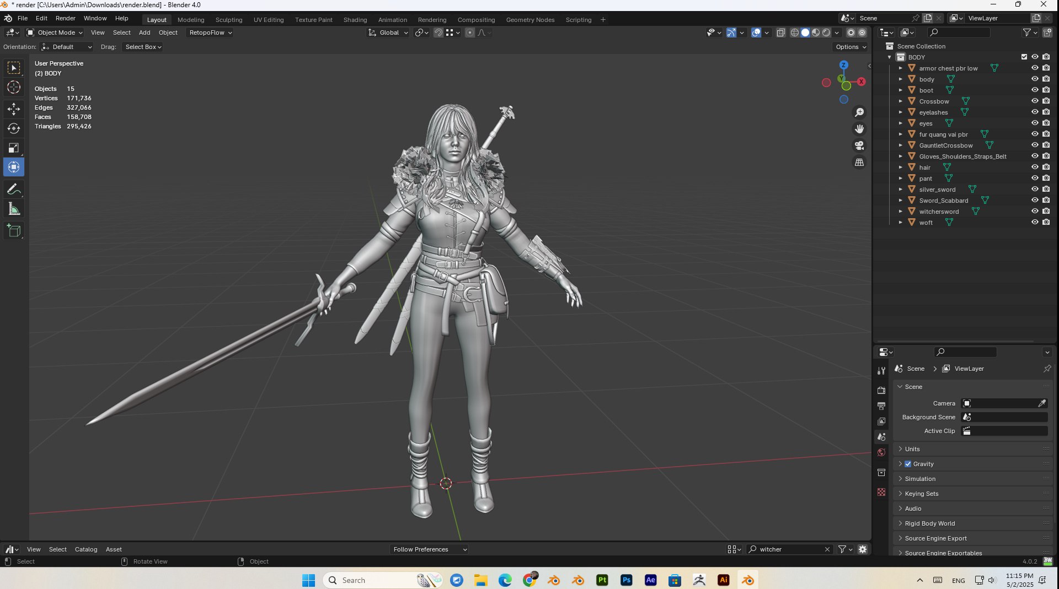Image resolution: width=1059 pixels, height=589 pixels.
Task: Switch to wireframe viewport shading
Action: point(795,33)
